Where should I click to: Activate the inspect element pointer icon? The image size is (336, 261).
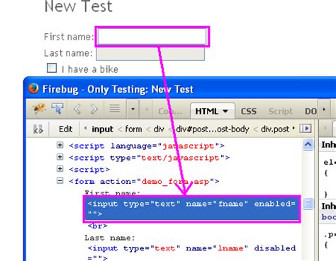57,108
